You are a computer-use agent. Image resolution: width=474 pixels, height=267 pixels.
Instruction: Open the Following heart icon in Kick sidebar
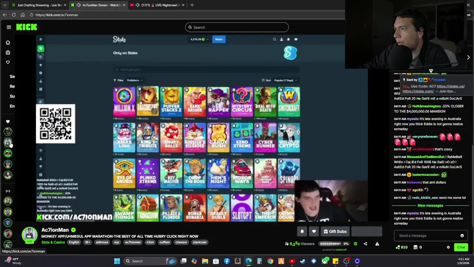[x=8, y=62]
